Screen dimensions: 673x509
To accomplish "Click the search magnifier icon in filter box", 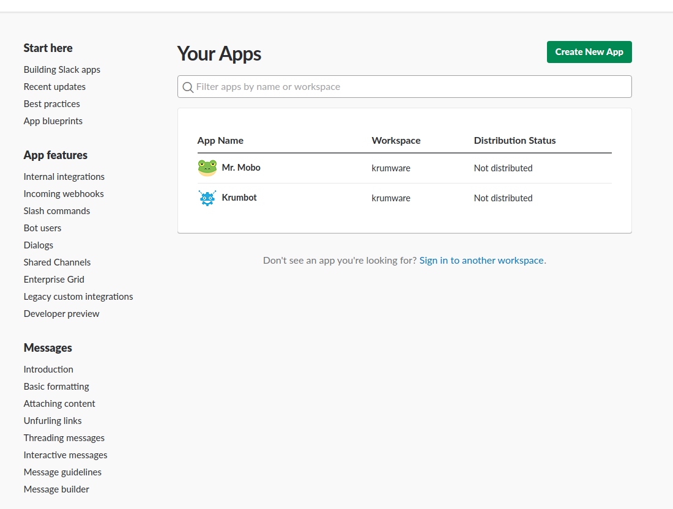I will pyautogui.click(x=188, y=87).
